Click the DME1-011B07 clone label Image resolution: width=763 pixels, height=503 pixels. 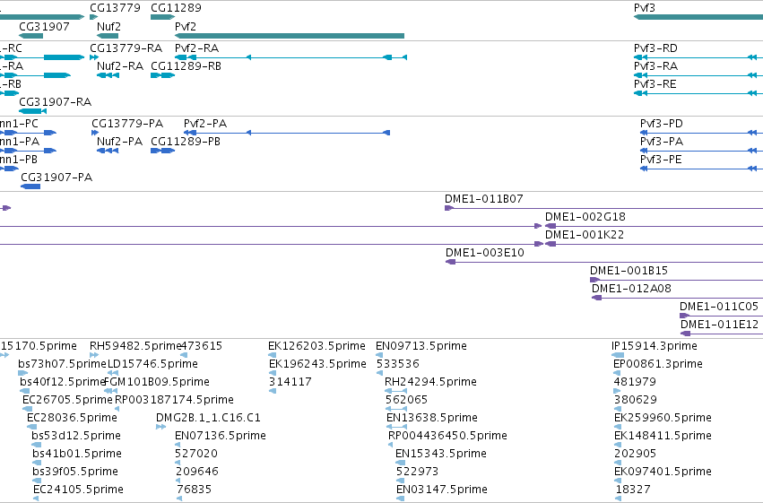[x=483, y=199]
